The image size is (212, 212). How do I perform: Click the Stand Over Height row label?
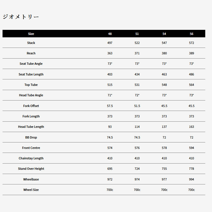tap(31, 169)
